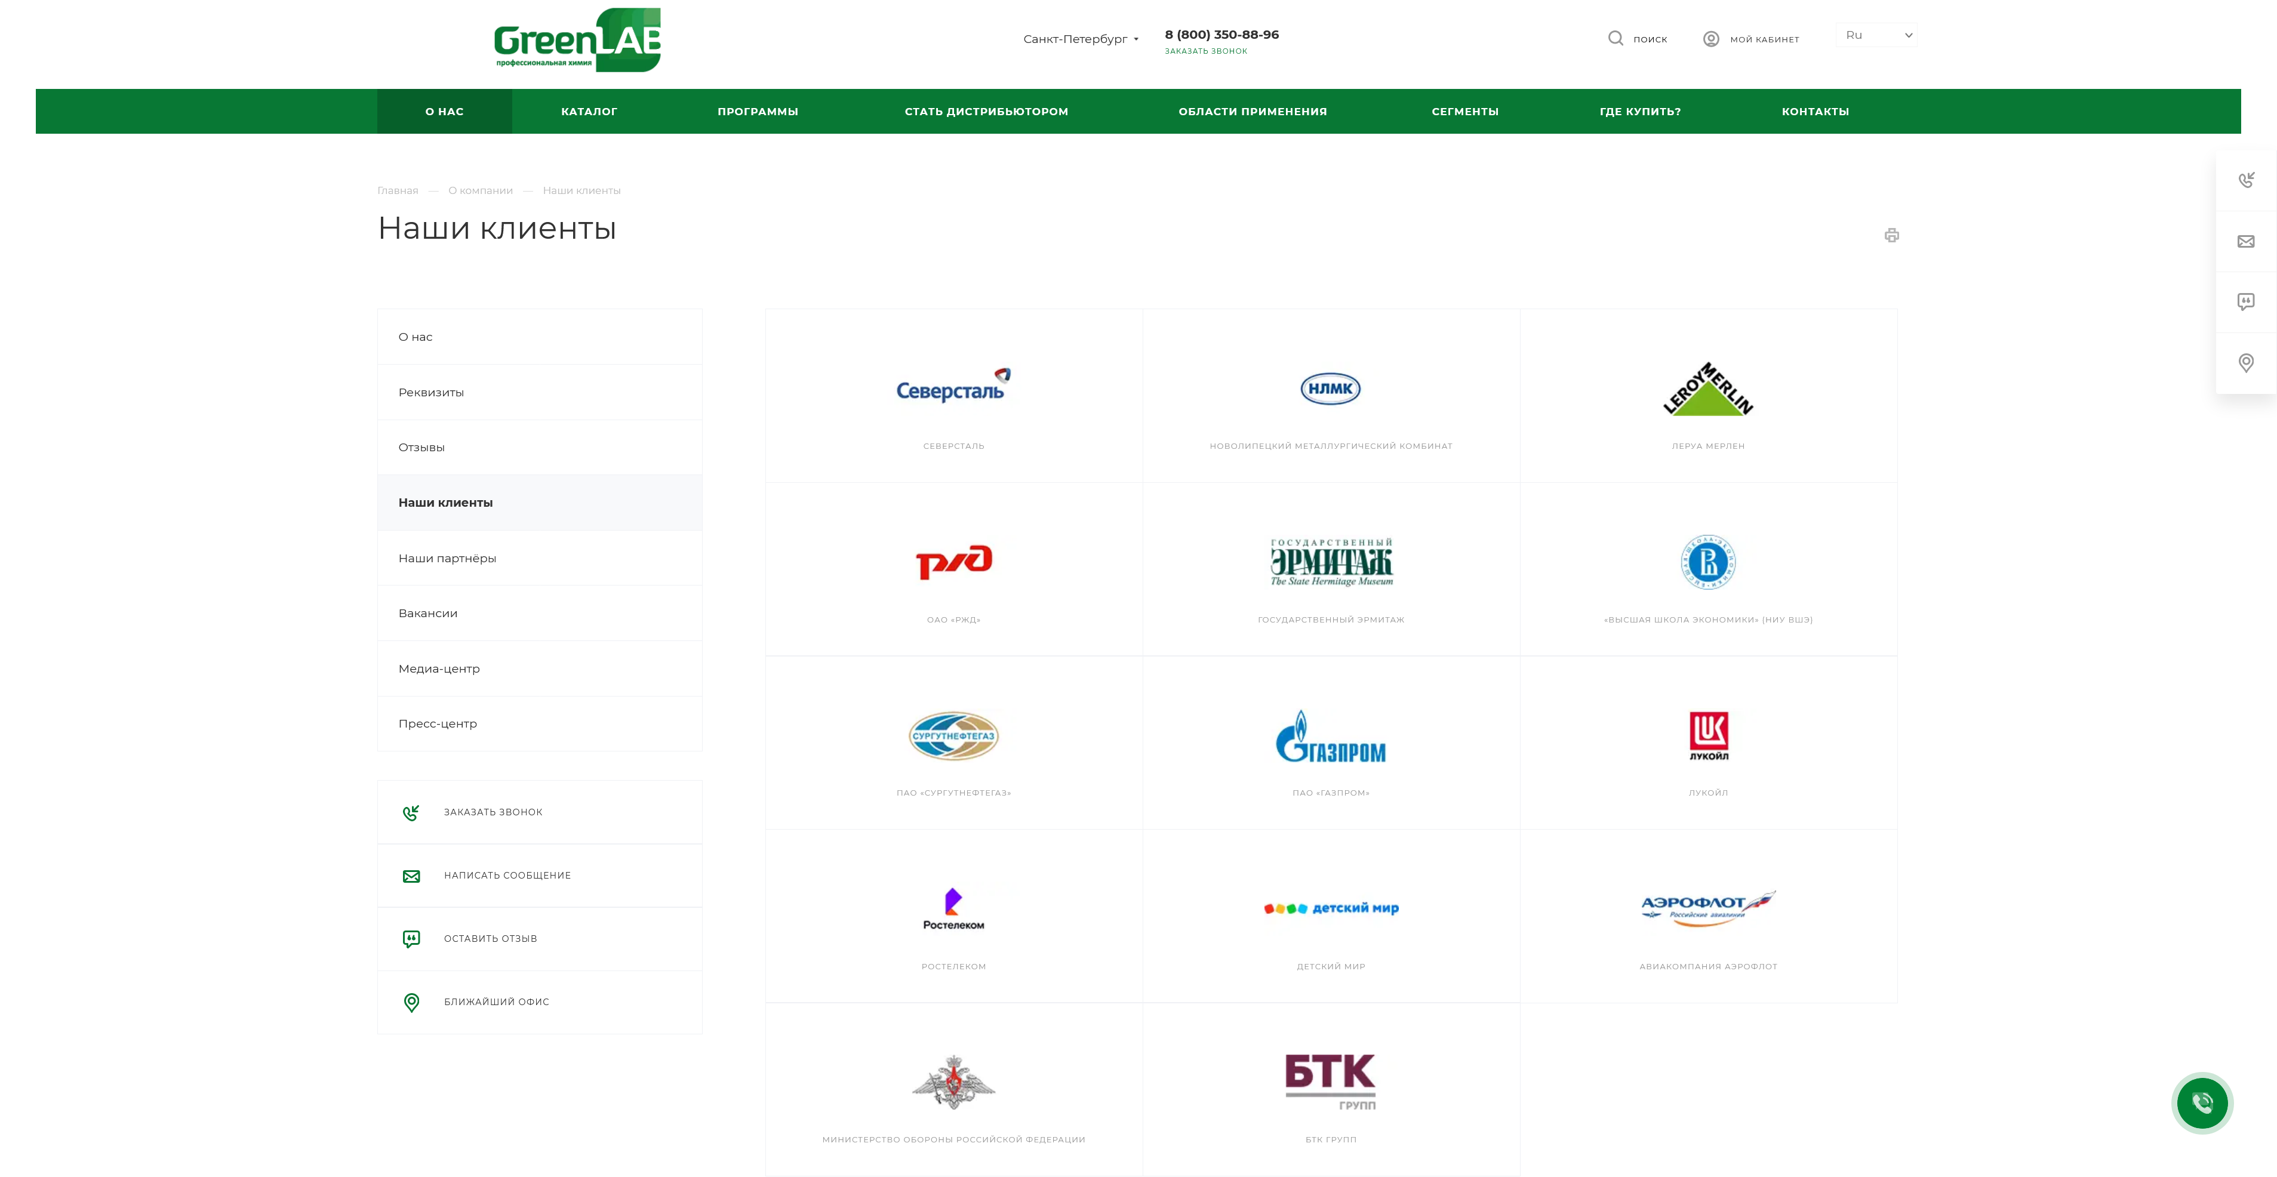Open search via magnifier icon
2277x1177 pixels.
(1615, 38)
